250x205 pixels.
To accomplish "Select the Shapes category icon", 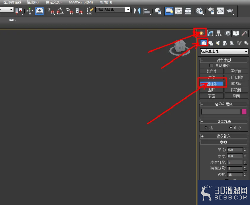I will pyautogui.click(x=211, y=43).
